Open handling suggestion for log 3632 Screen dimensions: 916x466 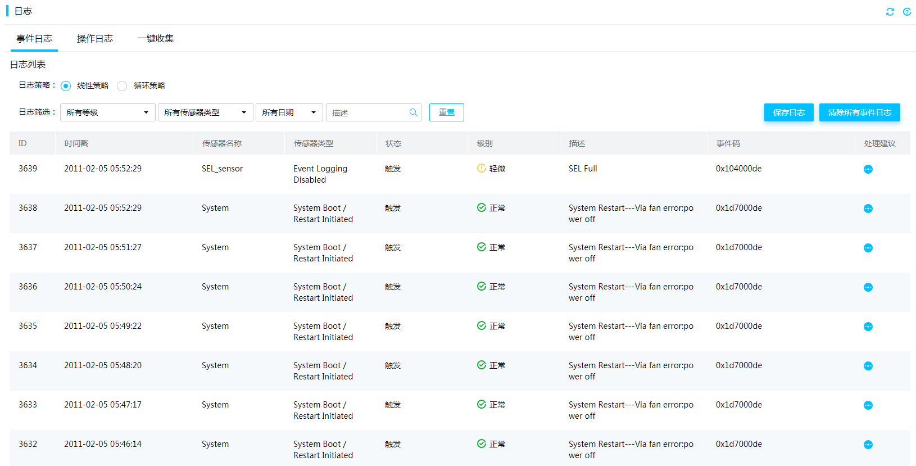pos(868,445)
